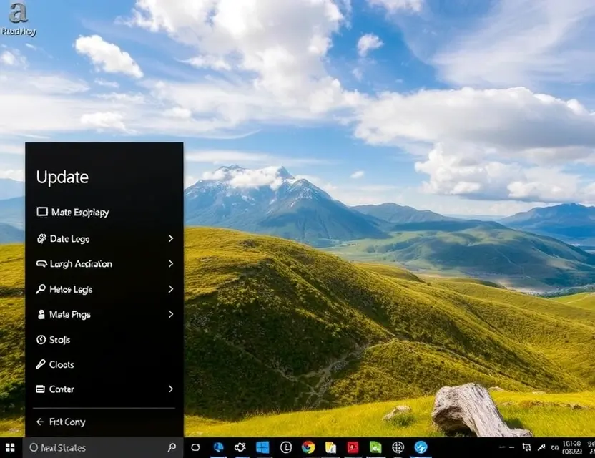Image resolution: width=595 pixels, height=458 pixels.
Task: Click the magnifier icon beside Hetos Legs
Action: (x=41, y=289)
